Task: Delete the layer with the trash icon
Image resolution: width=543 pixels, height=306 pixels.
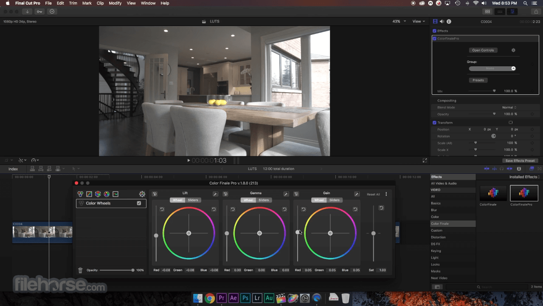Action: tap(80, 270)
